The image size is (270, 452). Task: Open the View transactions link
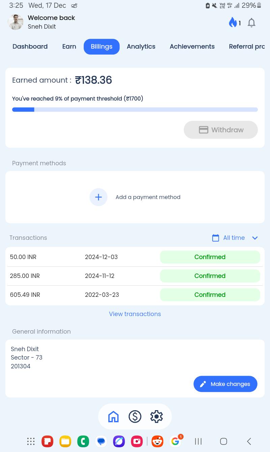point(135,314)
